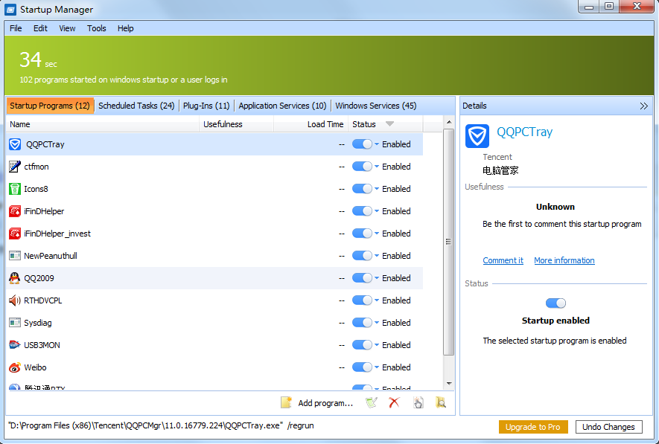Click the Icons8 green icon
The image size is (659, 444).
(14, 189)
